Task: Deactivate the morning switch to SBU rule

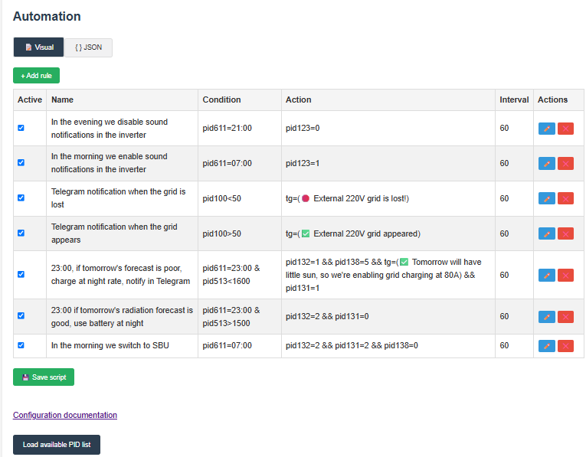Action: [21, 345]
